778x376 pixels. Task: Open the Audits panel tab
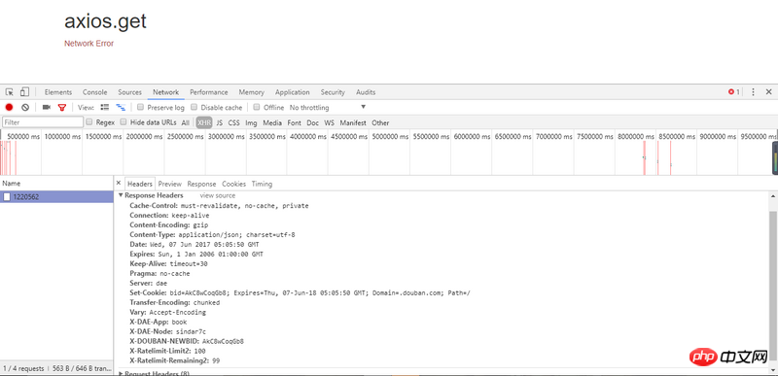click(366, 92)
